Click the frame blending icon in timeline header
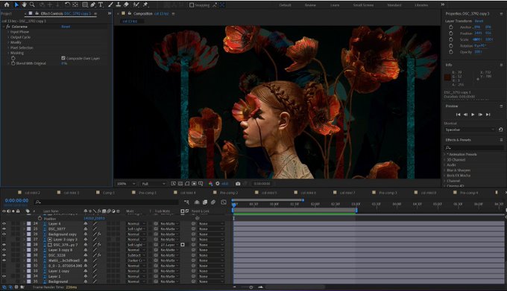This screenshot has height=291, width=507. coord(205,202)
